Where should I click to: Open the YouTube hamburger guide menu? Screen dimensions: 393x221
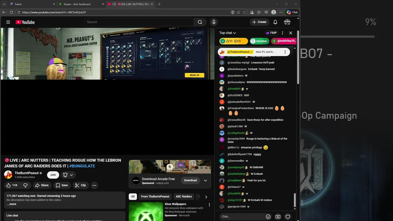pyautogui.click(x=8, y=22)
